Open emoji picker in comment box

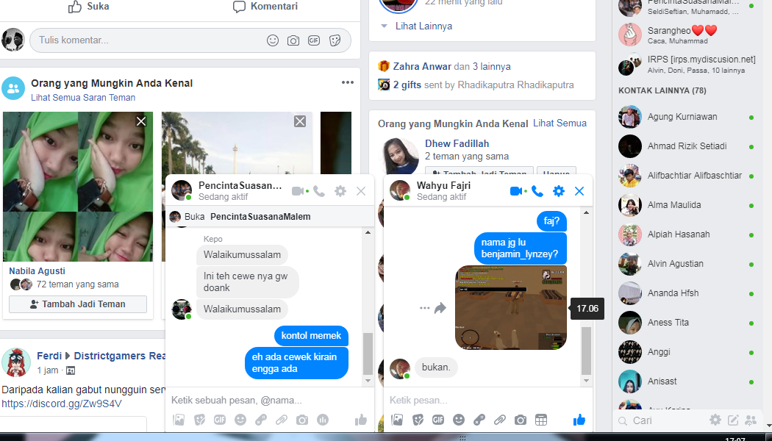coord(273,40)
